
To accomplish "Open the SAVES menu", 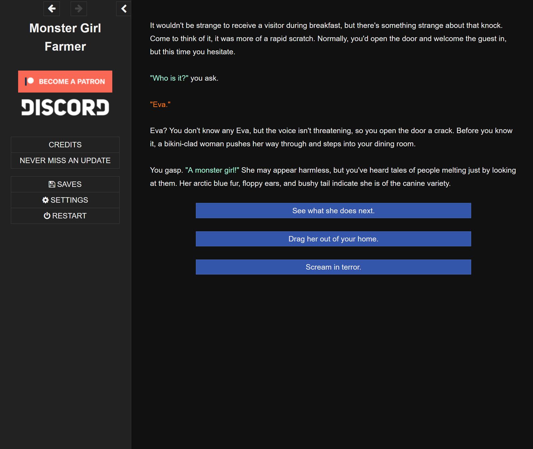I will 65,184.
